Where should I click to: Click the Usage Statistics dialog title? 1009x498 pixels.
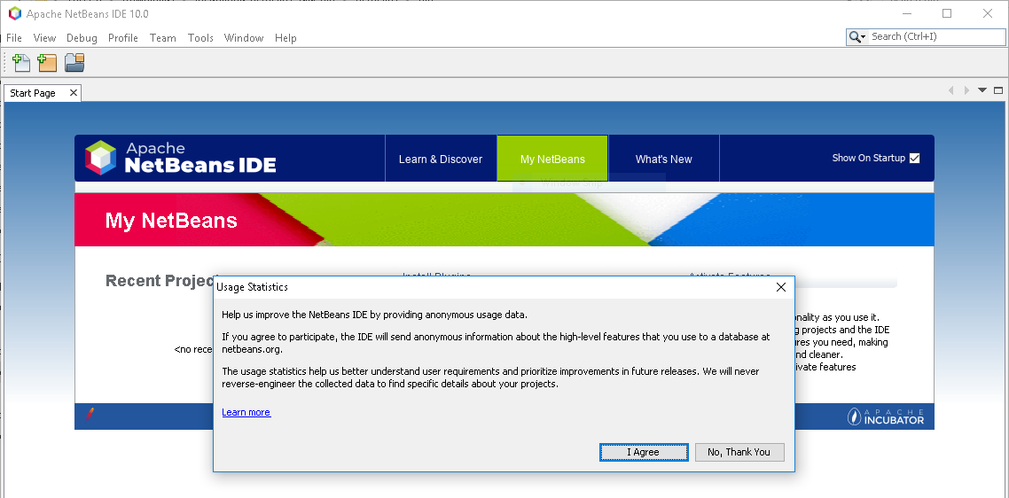click(x=252, y=287)
